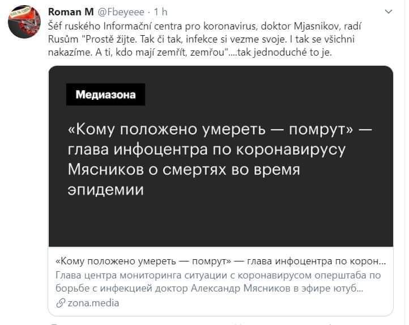The width and height of the screenshot is (409, 325).
Task: Open the Roman M display name link
Action: tap(71, 12)
